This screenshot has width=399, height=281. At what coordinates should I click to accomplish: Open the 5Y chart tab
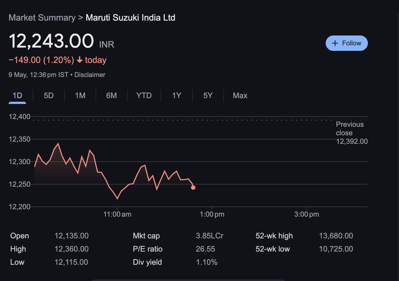pos(208,96)
